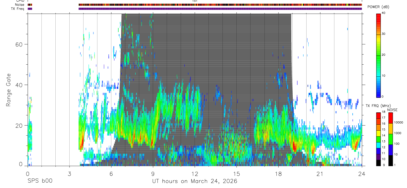Viewport: 407px width, 188px height.
Task: Click range gate tick label '40'
Action: click(x=19, y=85)
